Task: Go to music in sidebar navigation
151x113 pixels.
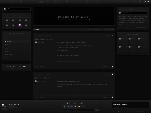Action: (x=16, y=48)
